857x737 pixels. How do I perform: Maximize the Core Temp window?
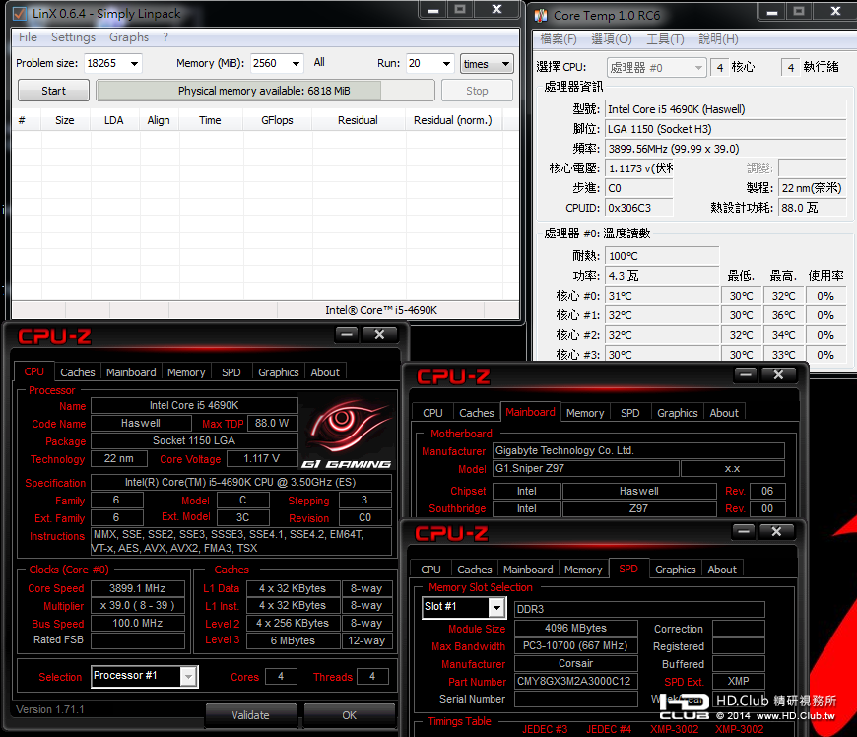(799, 11)
